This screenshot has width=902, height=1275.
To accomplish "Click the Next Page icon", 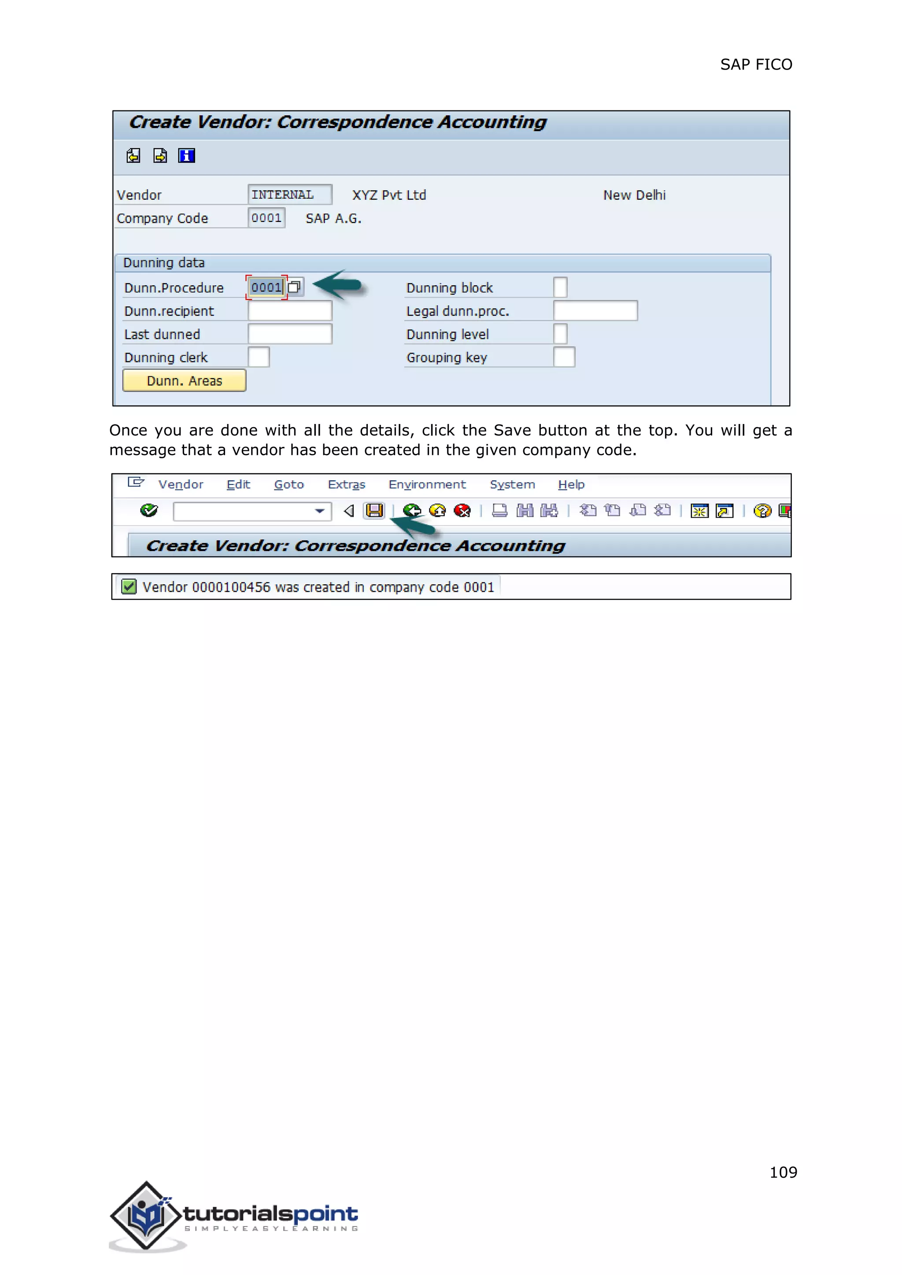I will coord(638,511).
